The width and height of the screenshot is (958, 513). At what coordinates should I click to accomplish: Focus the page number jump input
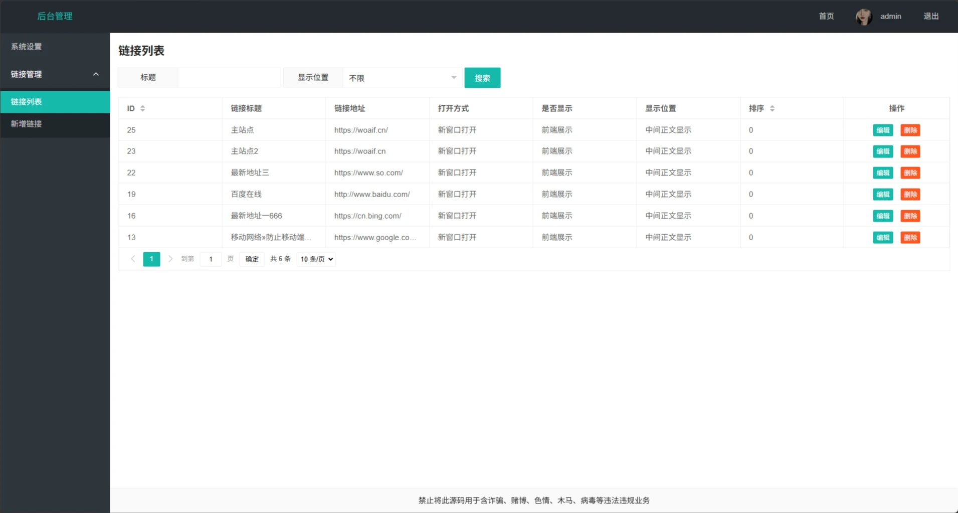click(211, 259)
